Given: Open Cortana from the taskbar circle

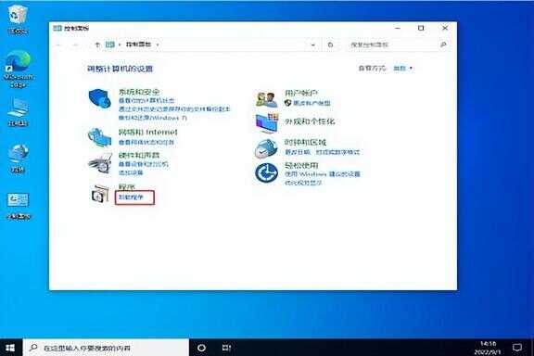Looking at the screenshot, I should click(201, 348).
